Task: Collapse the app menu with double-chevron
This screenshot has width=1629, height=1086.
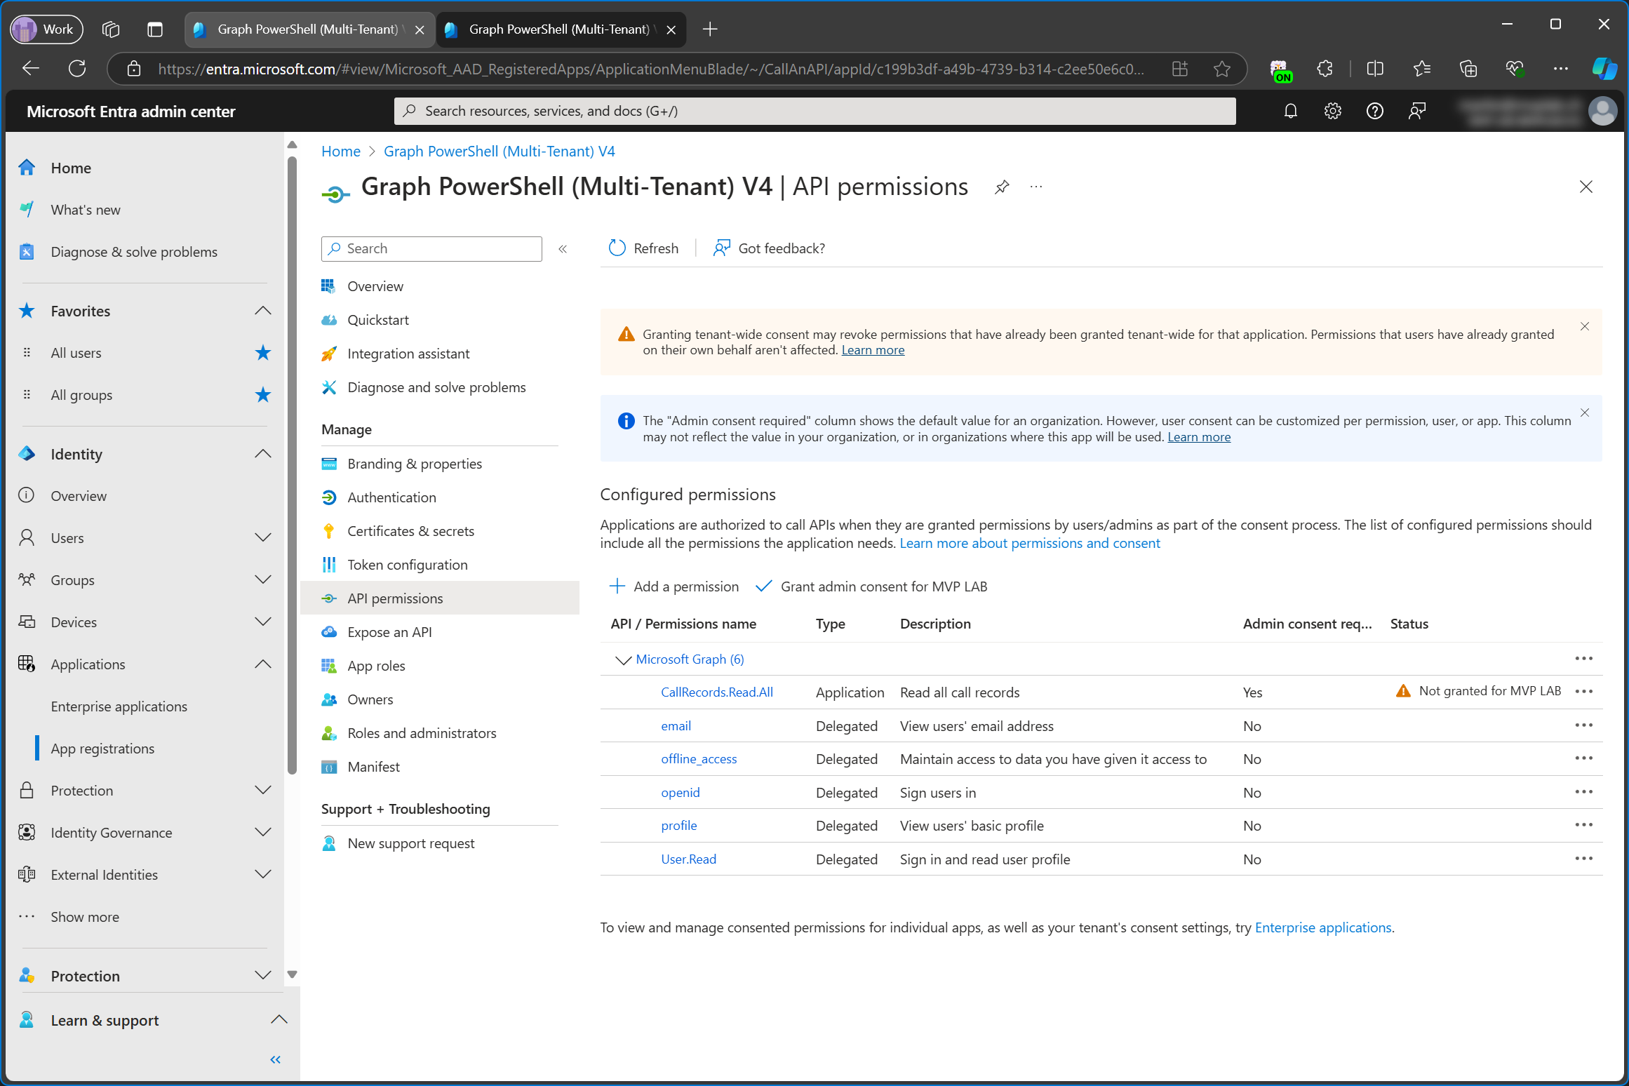Action: pyautogui.click(x=563, y=248)
